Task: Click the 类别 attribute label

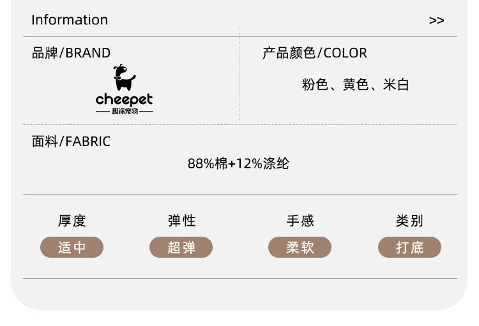Action: pos(409,221)
